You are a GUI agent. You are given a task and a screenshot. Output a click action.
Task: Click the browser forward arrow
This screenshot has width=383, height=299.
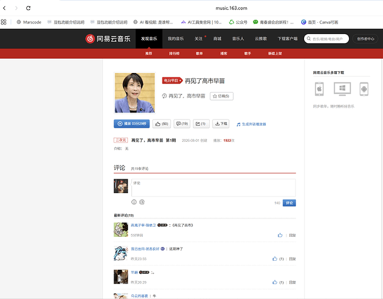(x=16, y=8)
